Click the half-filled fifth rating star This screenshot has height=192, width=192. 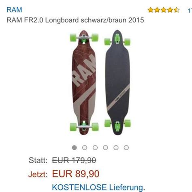pos(177,10)
